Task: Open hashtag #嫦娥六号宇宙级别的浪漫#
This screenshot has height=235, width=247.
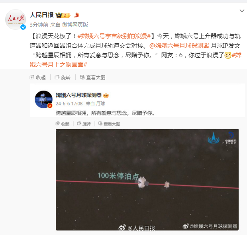Action: [x=114, y=36]
